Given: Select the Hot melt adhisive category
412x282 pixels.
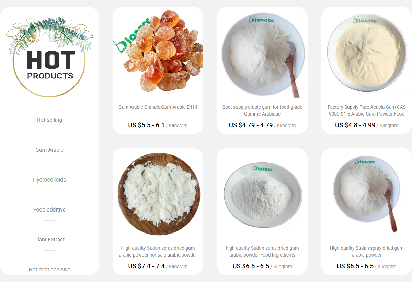Looking at the screenshot, I should coord(49,270).
